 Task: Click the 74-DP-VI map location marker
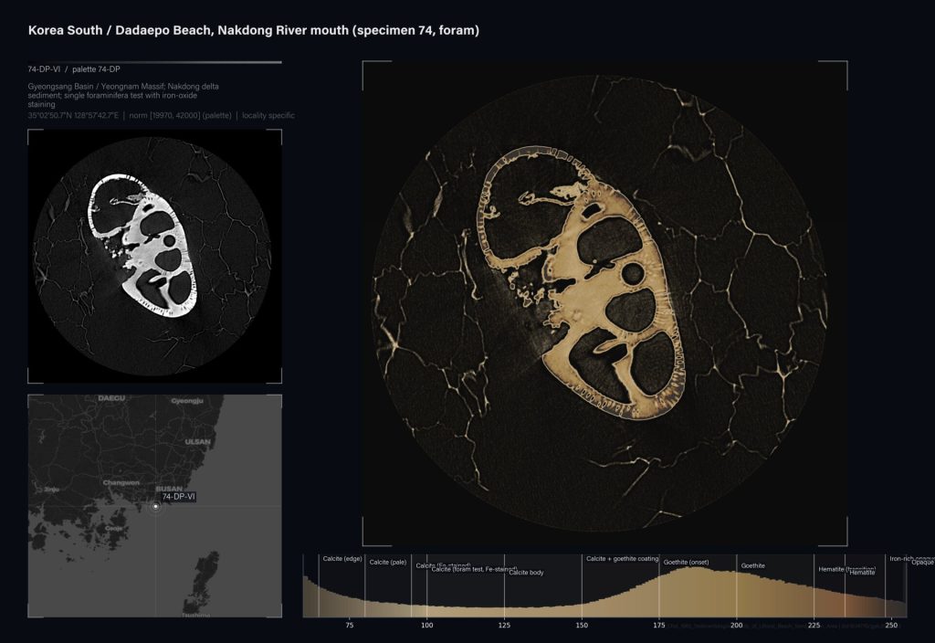pyautogui.click(x=155, y=506)
